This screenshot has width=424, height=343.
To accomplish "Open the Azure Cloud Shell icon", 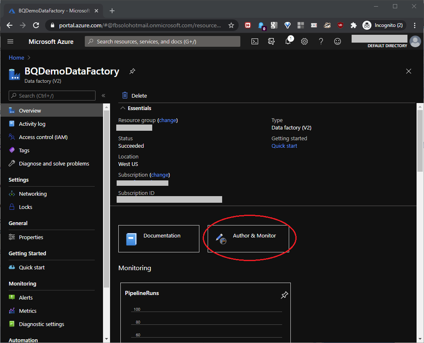I will (255, 41).
